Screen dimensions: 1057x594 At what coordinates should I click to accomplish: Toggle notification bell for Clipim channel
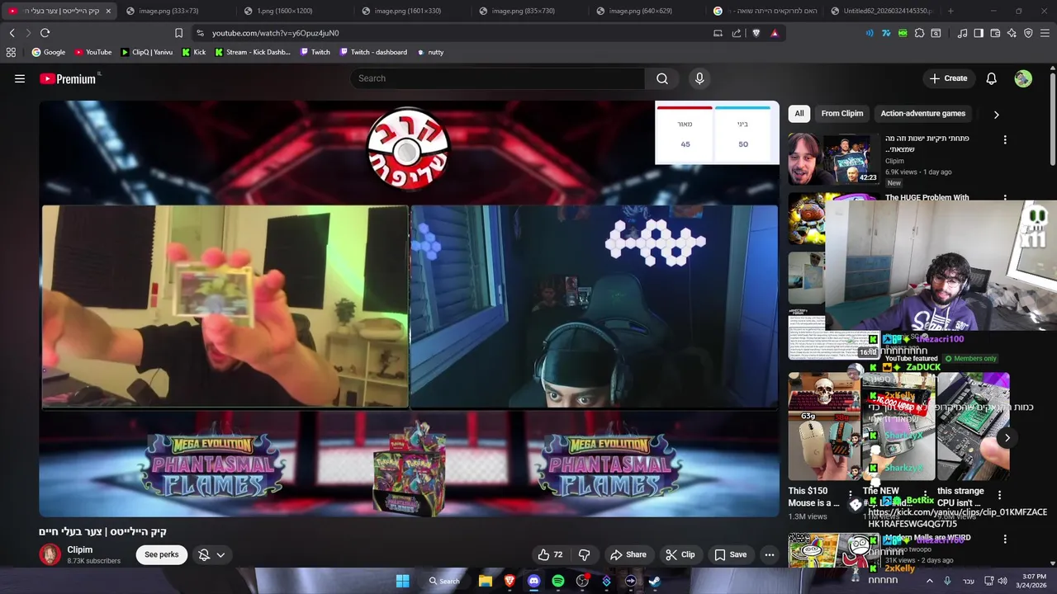point(204,554)
